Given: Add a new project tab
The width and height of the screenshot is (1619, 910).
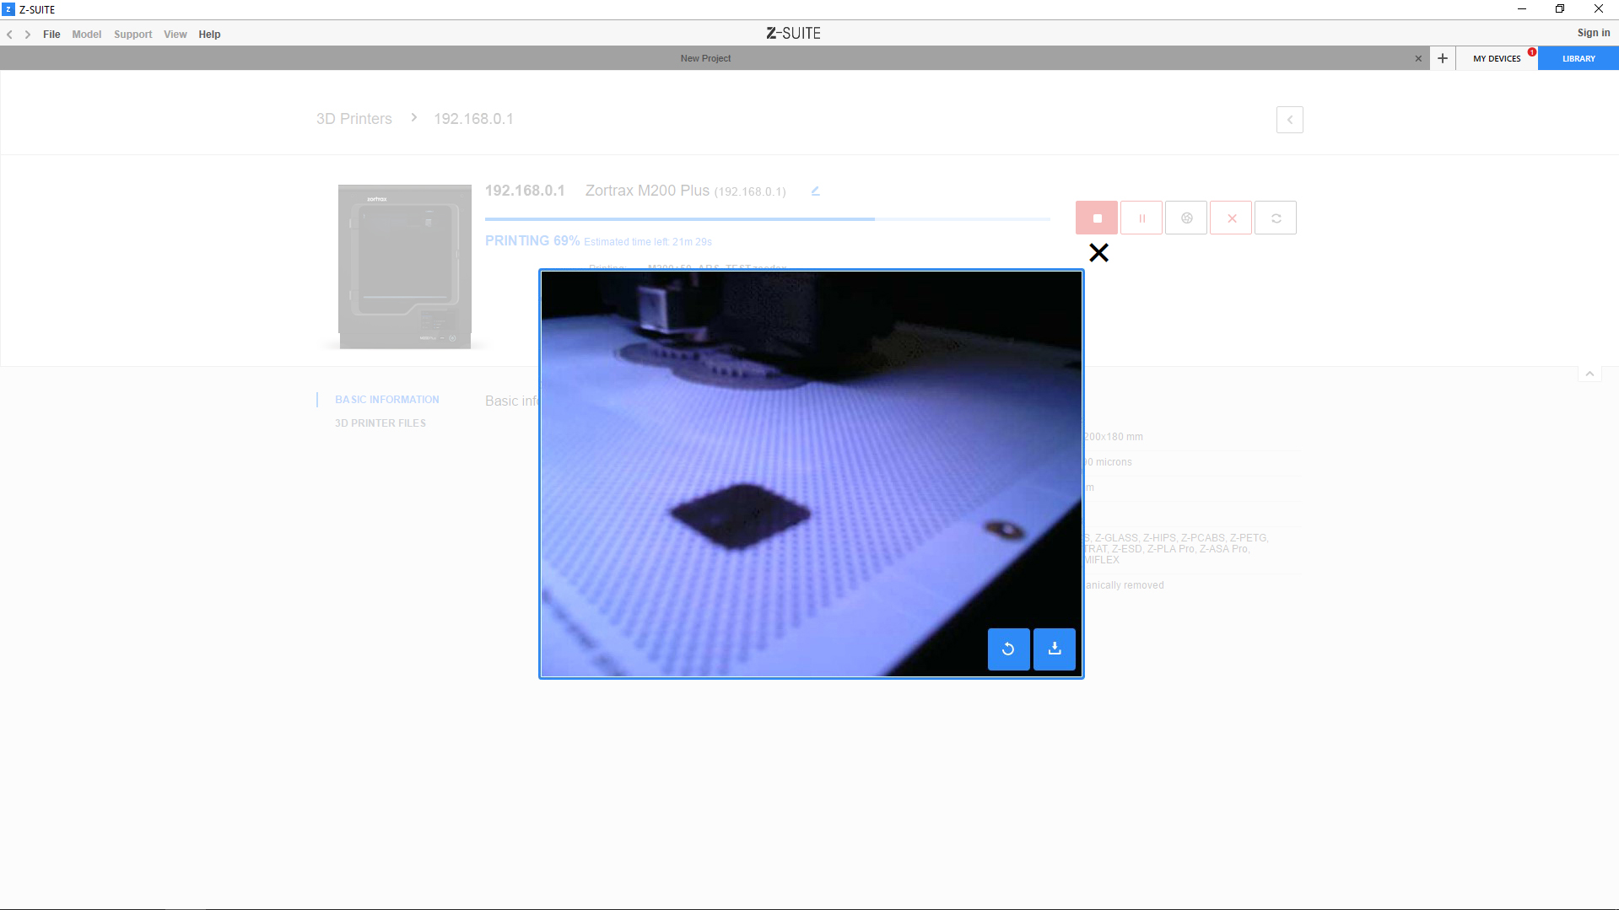Looking at the screenshot, I should coord(1443,58).
